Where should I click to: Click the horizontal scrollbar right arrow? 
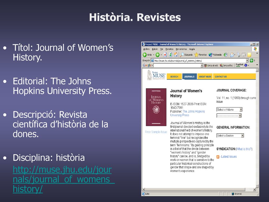coord(254,189)
